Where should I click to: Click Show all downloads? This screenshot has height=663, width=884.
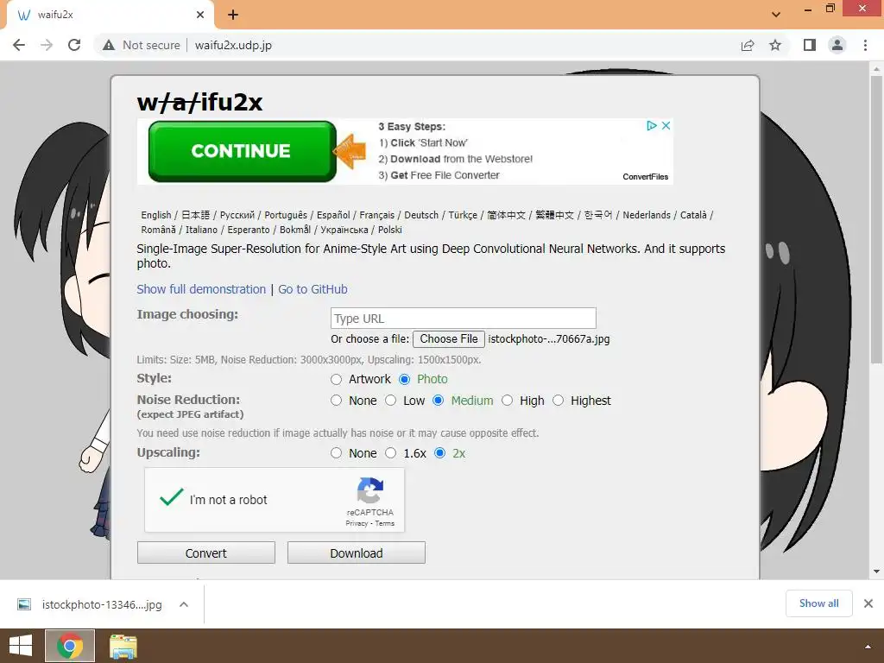pyautogui.click(x=818, y=603)
